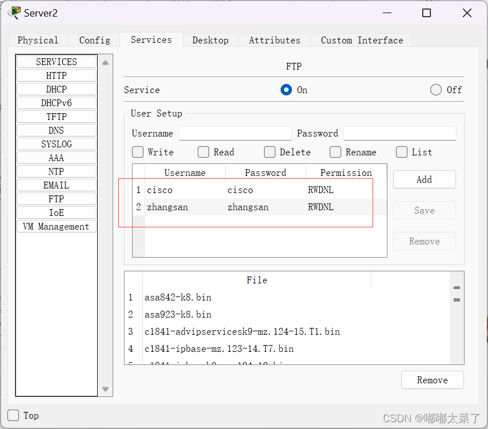Click the file list scrollbar
This screenshot has height=429, width=488.
point(457,318)
